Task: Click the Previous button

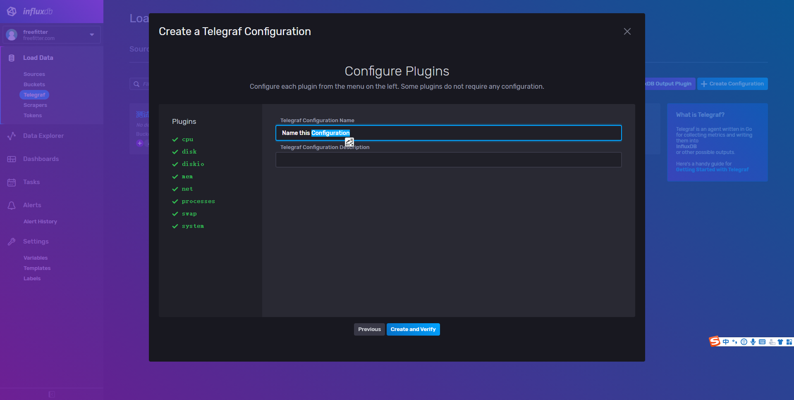Action: pyautogui.click(x=369, y=329)
